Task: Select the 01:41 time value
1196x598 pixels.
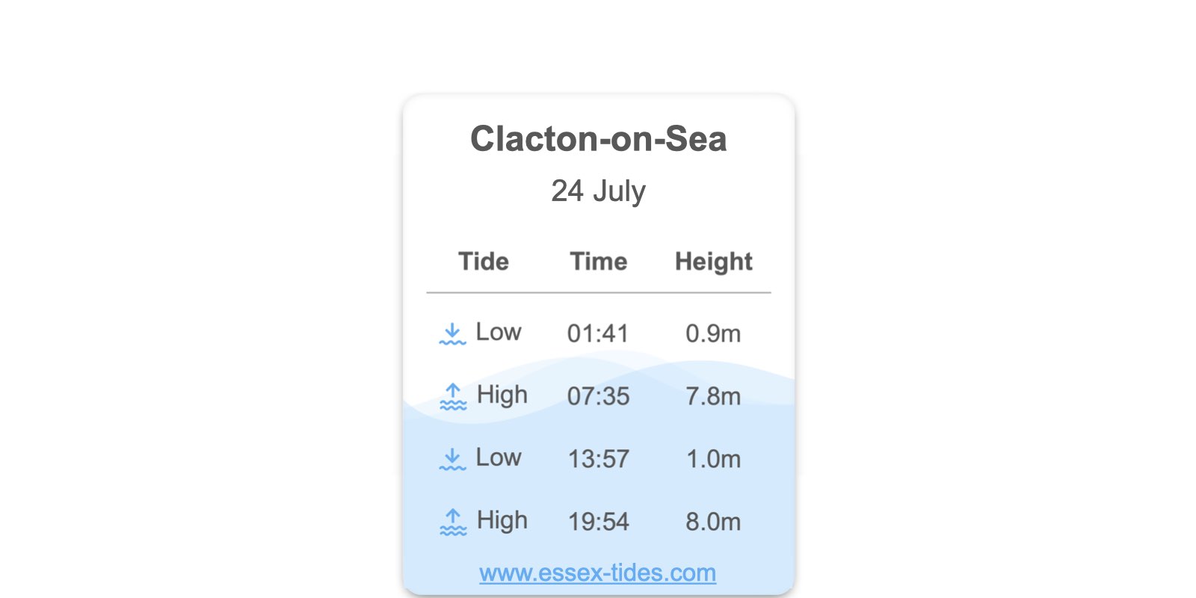Action: 598,333
